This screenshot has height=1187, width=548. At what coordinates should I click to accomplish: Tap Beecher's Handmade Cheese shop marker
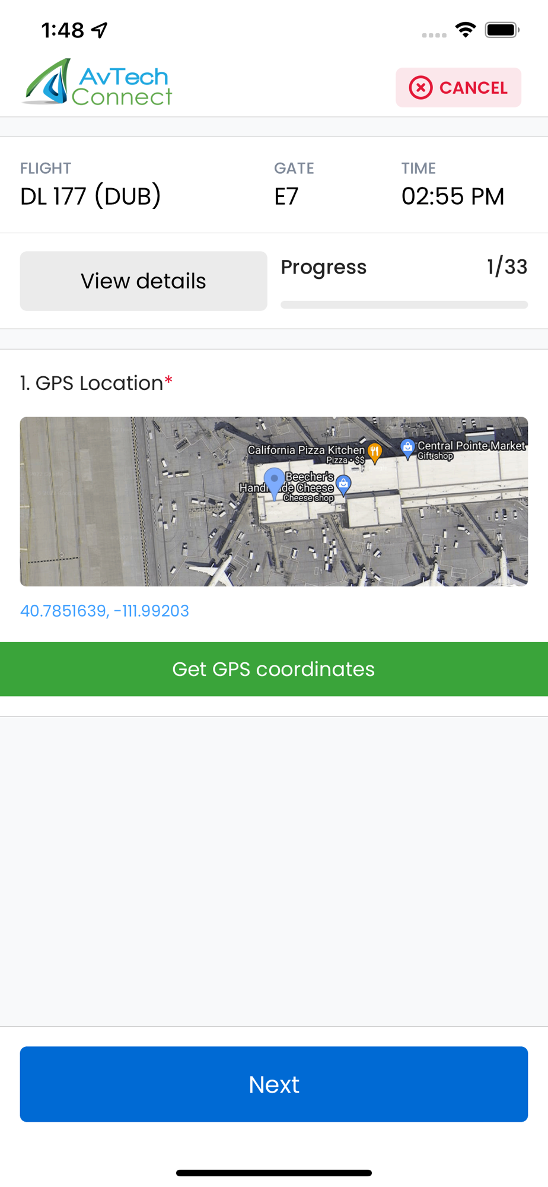pos(343,485)
